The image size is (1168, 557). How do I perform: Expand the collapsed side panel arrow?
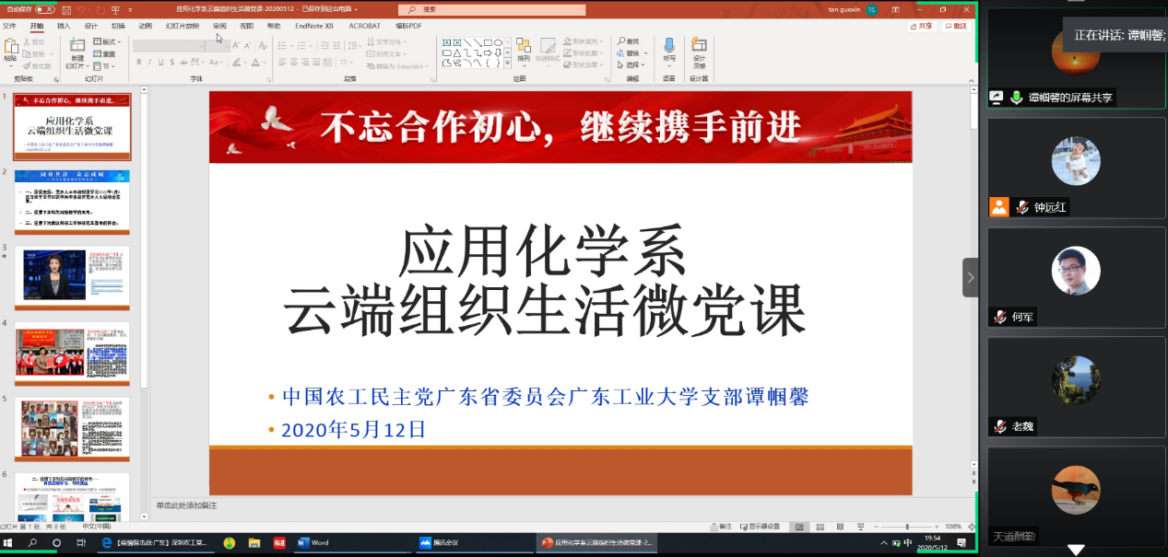tap(970, 276)
